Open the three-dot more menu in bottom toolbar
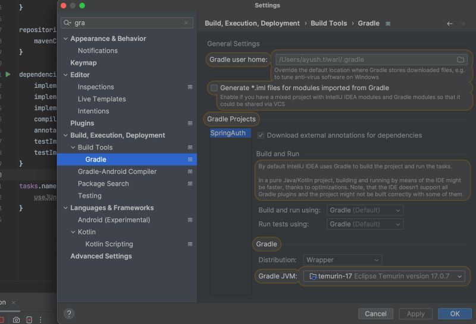Screen dimensions: 476x324 tap(40, 320)
